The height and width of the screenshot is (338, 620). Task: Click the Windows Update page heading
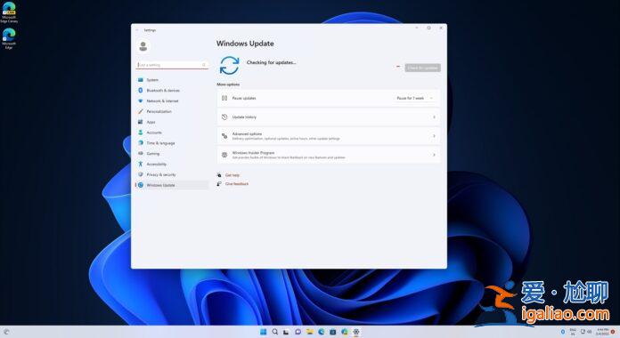(x=245, y=44)
